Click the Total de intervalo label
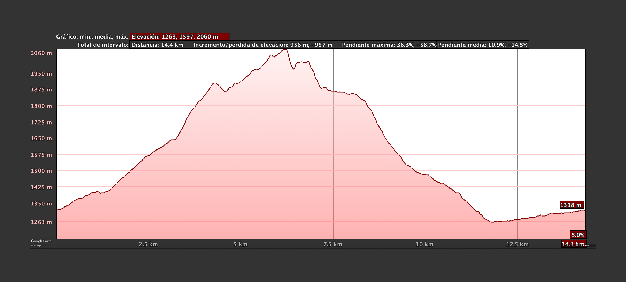Image resolution: width=626 pixels, height=282 pixels. click(x=102, y=45)
